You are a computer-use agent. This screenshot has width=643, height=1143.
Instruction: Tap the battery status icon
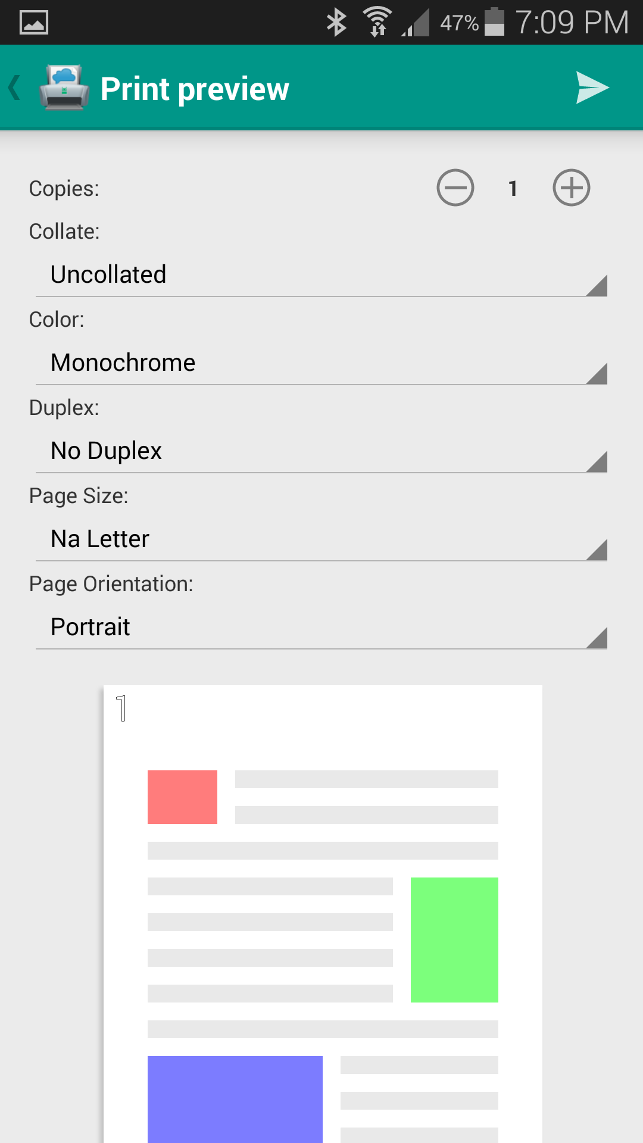click(494, 23)
